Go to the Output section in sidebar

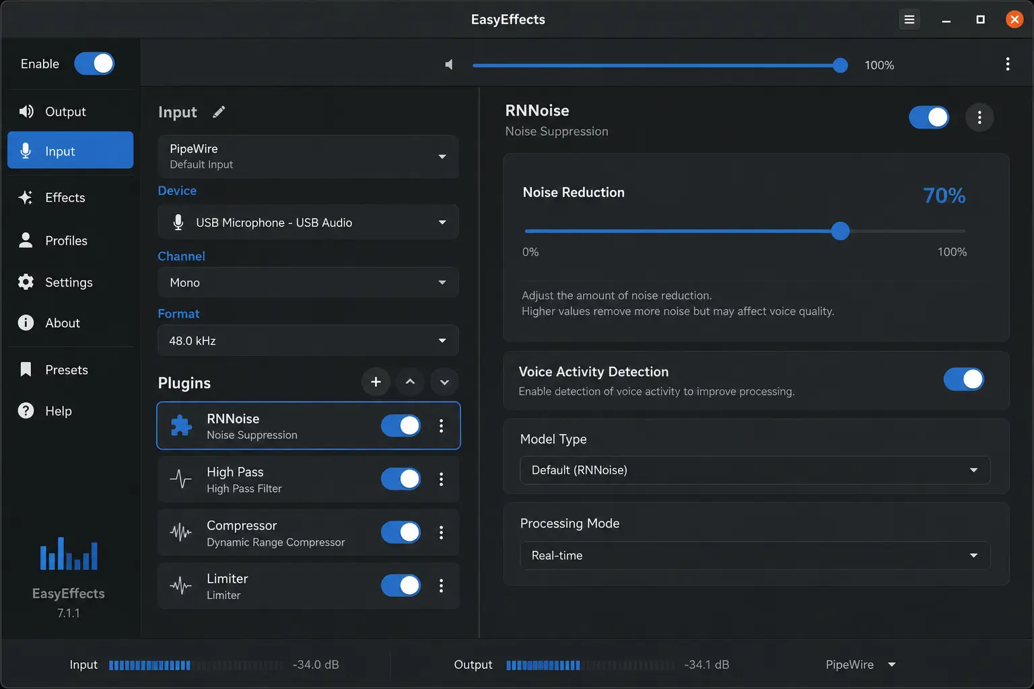[70, 112]
